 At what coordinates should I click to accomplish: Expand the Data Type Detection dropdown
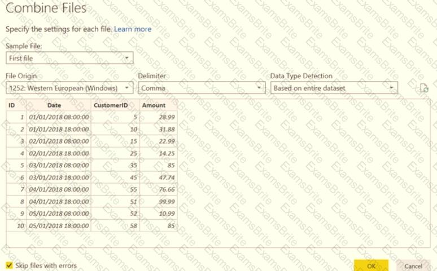point(333,88)
